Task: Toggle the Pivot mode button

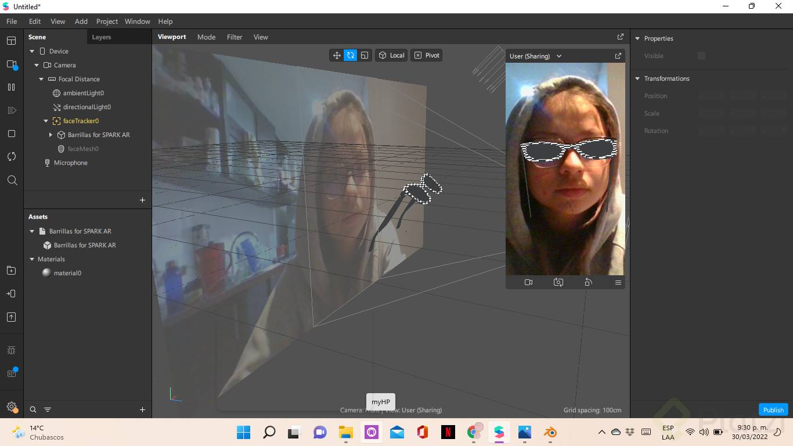Action: click(427, 55)
